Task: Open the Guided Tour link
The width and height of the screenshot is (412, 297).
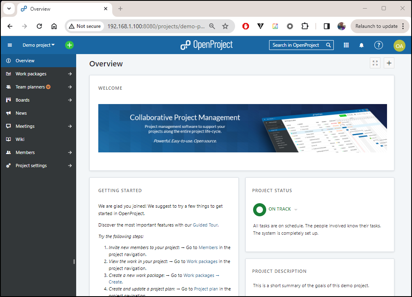Action: point(205,225)
